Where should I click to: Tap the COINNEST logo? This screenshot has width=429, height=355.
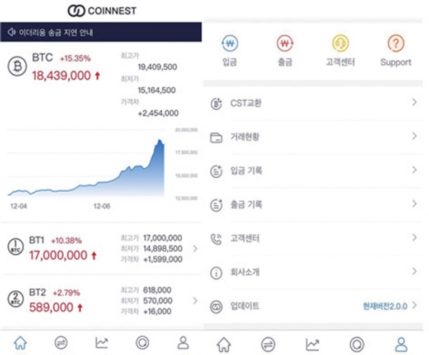click(x=102, y=11)
